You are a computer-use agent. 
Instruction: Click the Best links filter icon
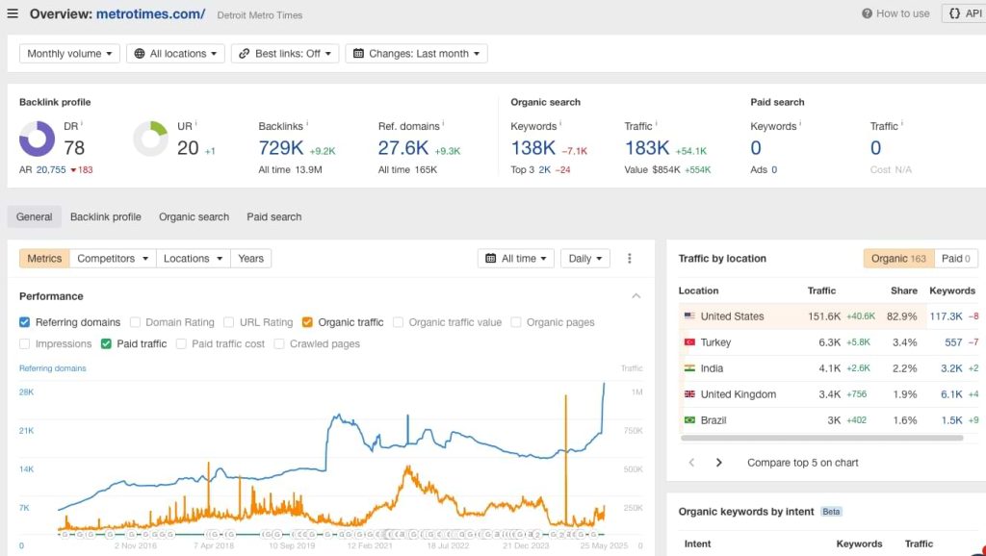244,53
